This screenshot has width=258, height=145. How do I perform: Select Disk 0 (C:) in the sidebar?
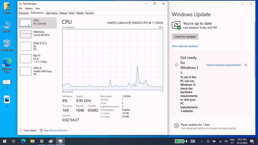37,46
